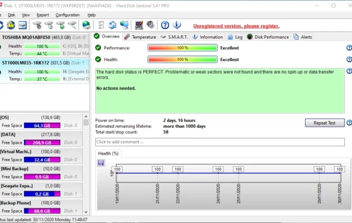Click the [Mini Backup] partition entry
This screenshot has width=352, height=223.
tap(41, 173)
